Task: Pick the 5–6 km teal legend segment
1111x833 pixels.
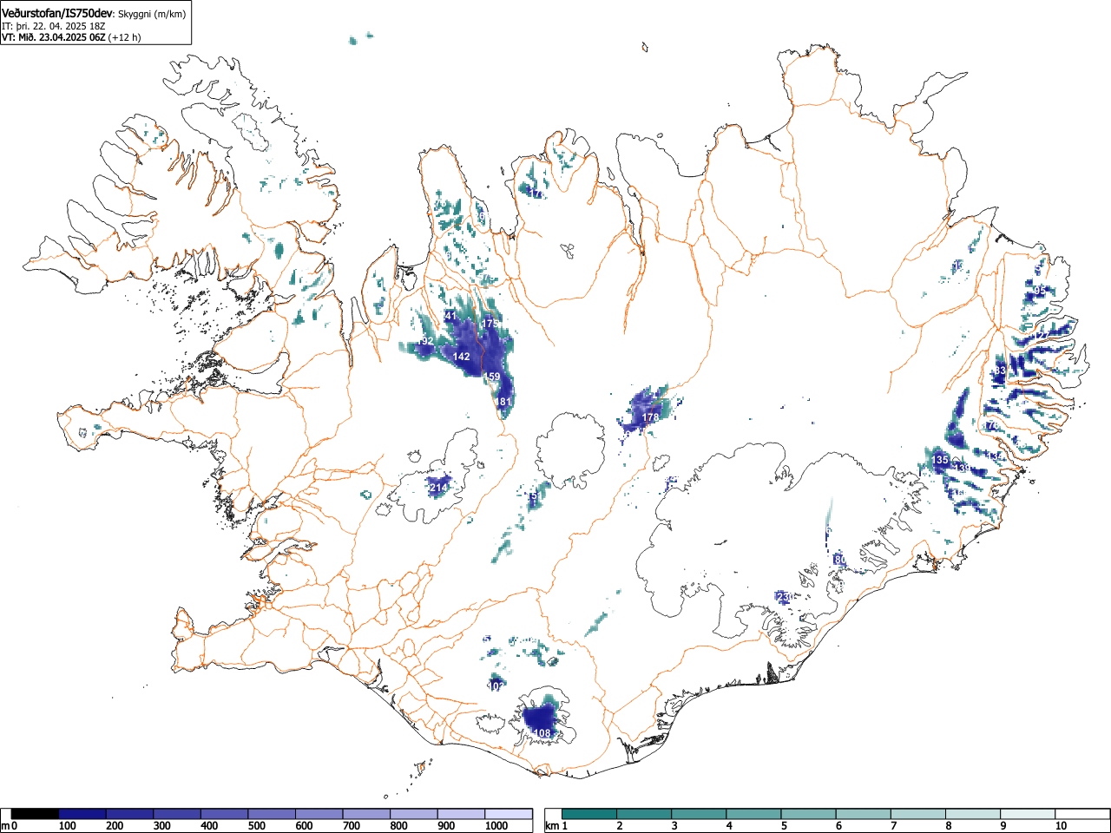Action: (x=810, y=814)
